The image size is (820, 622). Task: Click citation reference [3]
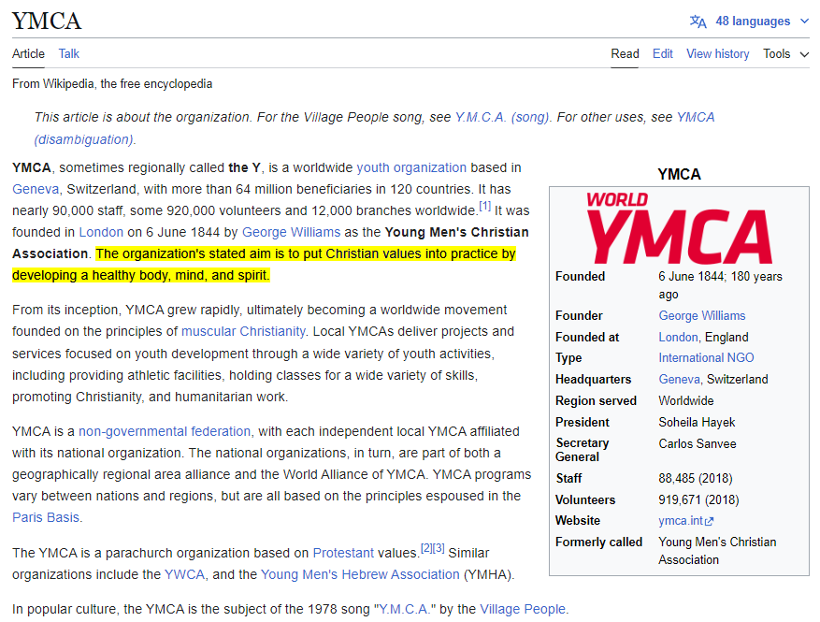[x=439, y=549]
